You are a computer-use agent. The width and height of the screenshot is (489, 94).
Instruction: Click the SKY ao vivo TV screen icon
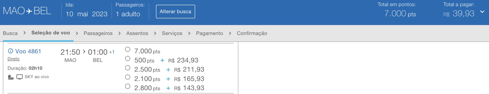pyautogui.click(x=20, y=77)
